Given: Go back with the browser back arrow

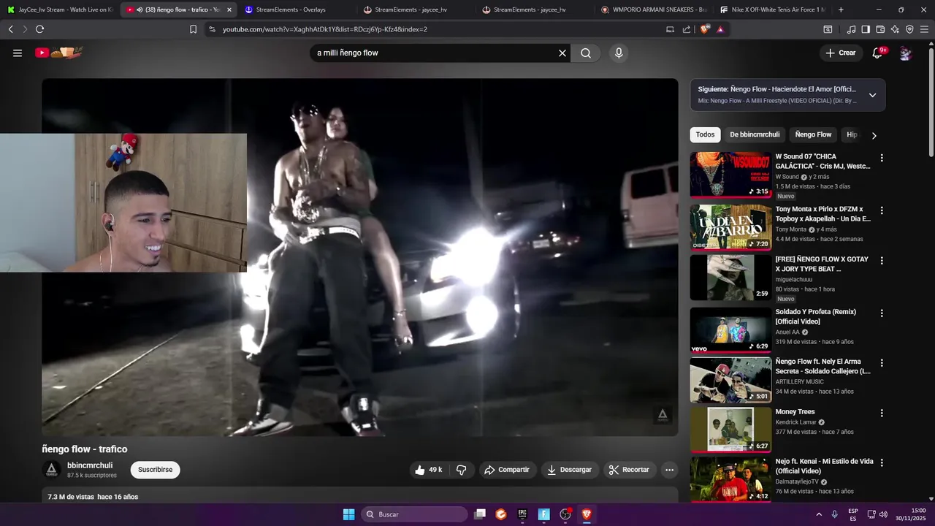Looking at the screenshot, I should click(x=10, y=29).
